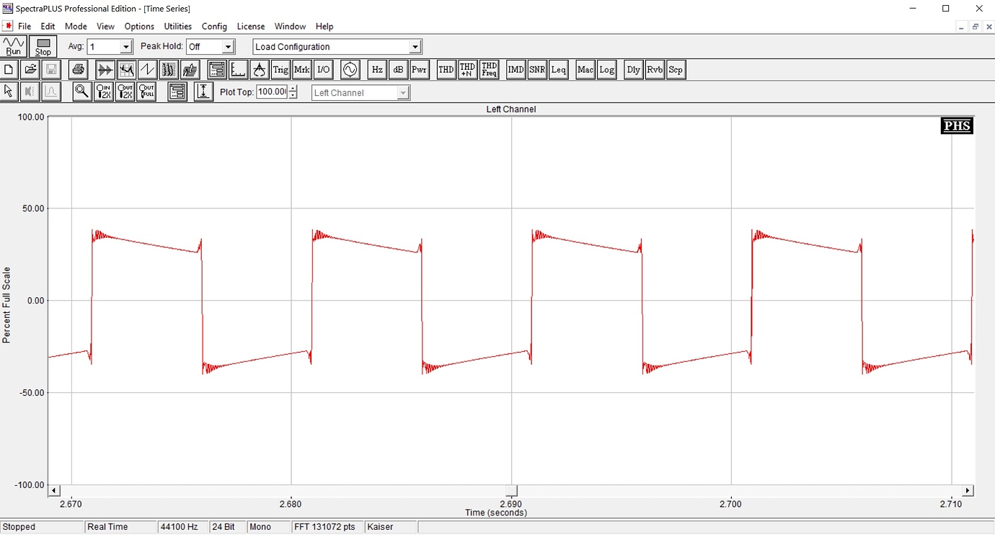Open the Utilities menu
995x535 pixels.
coord(177,27)
